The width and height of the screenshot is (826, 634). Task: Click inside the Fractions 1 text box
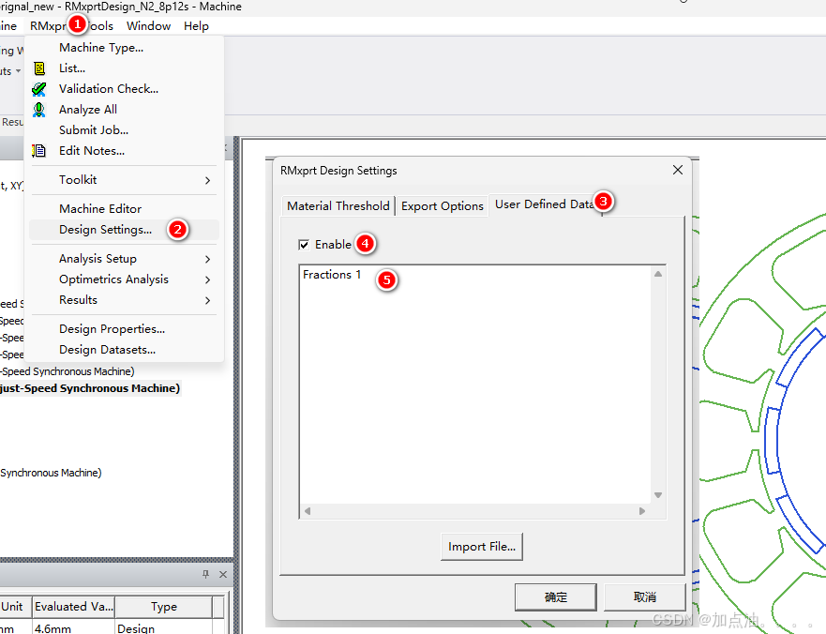pos(475,385)
